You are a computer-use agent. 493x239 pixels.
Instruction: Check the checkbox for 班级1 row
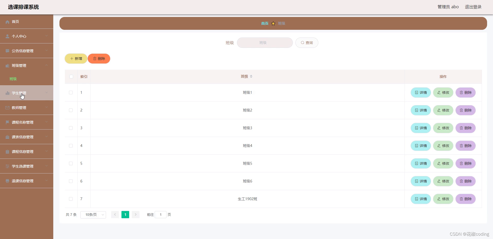pyautogui.click(x=71, y=93)
